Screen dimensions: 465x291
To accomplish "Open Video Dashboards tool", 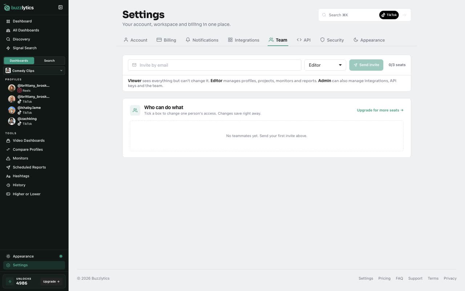I will pos(34,140).
